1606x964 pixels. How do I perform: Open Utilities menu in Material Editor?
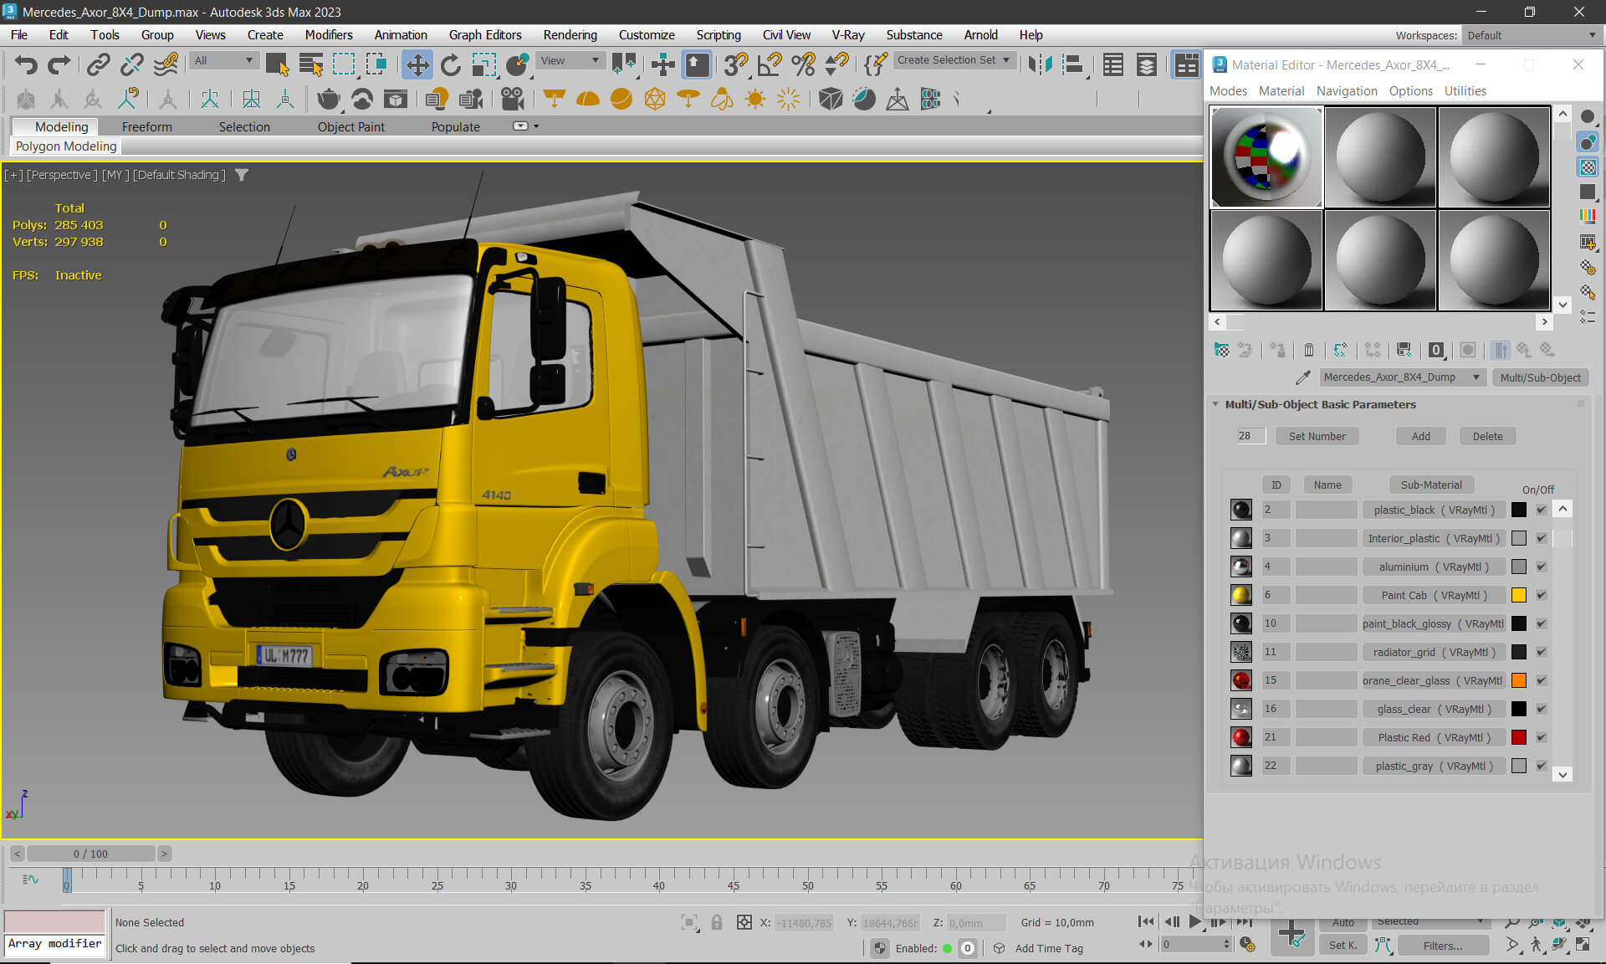(x=1465, y=90)
